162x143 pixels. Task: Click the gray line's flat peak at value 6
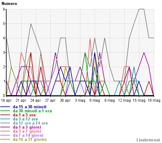(x=141, y=9)
